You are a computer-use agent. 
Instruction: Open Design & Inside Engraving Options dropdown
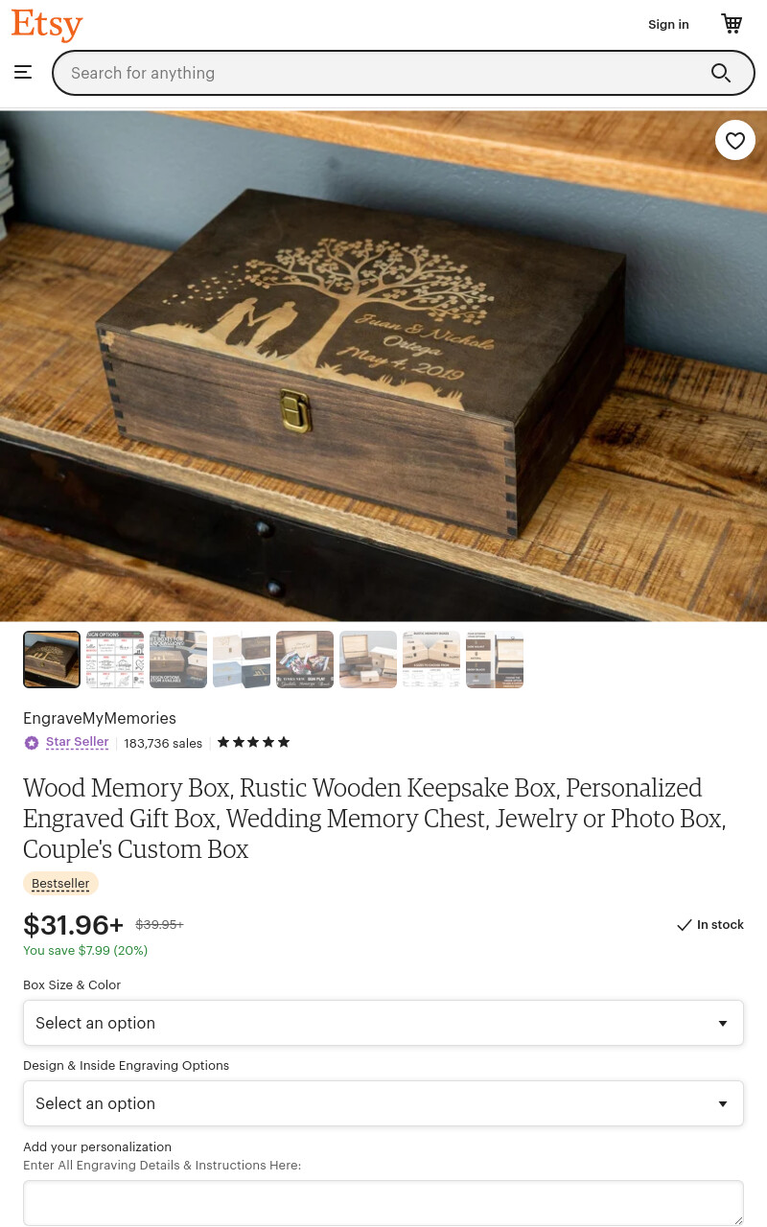tap(383, 1103)
